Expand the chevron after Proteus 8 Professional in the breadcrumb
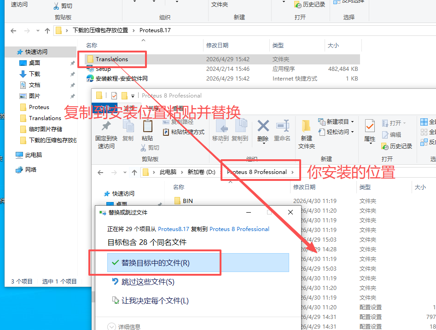The image size is (436, 330). click(x=292, y=172)
